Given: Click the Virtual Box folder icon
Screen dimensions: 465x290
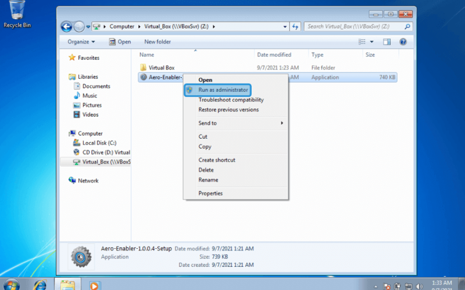Looking at the screenshot, I should point(143,67).
